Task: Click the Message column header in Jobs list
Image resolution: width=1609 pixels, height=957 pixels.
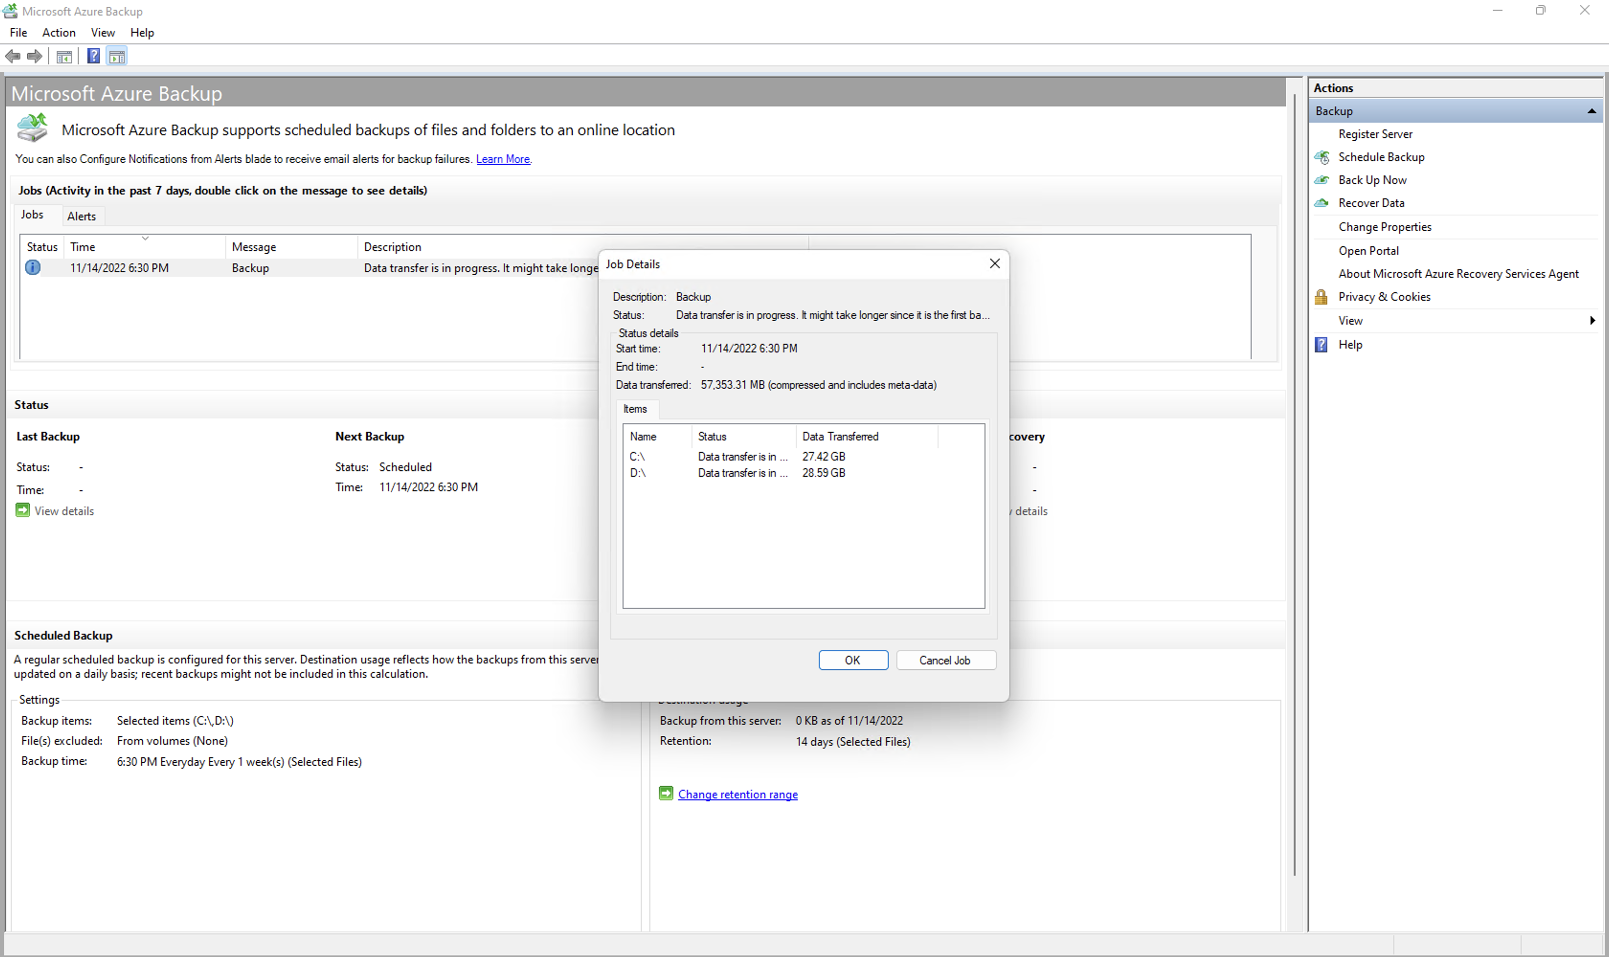Action: tap(292, 247)
